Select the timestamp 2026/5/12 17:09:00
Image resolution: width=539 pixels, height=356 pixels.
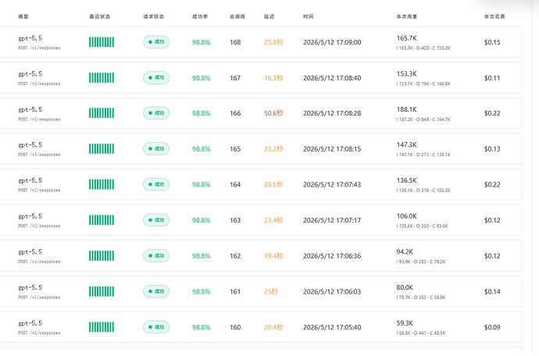(x=332, y=42)
